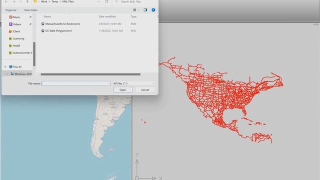Click the Open button
Image resolution: width=320 pixels, height=180 pixels.
point(123,90)
